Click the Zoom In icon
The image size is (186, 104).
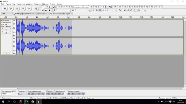(x=125, y=10)
